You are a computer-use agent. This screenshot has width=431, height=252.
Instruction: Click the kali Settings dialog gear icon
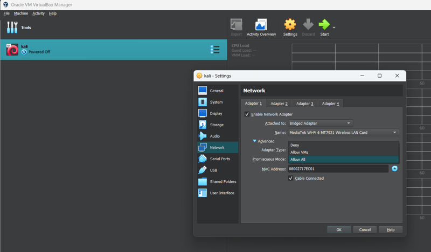[199, 76]
